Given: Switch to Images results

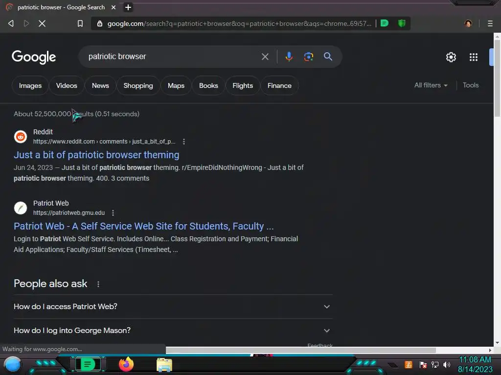Looking at the screenshot, I should click(x=30, y=85).
